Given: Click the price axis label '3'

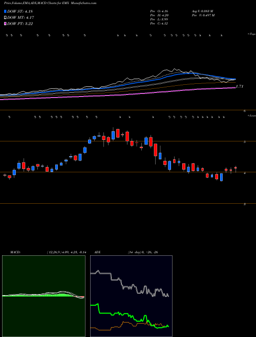Looking at the screenshot, I should [x=245, y=204].
